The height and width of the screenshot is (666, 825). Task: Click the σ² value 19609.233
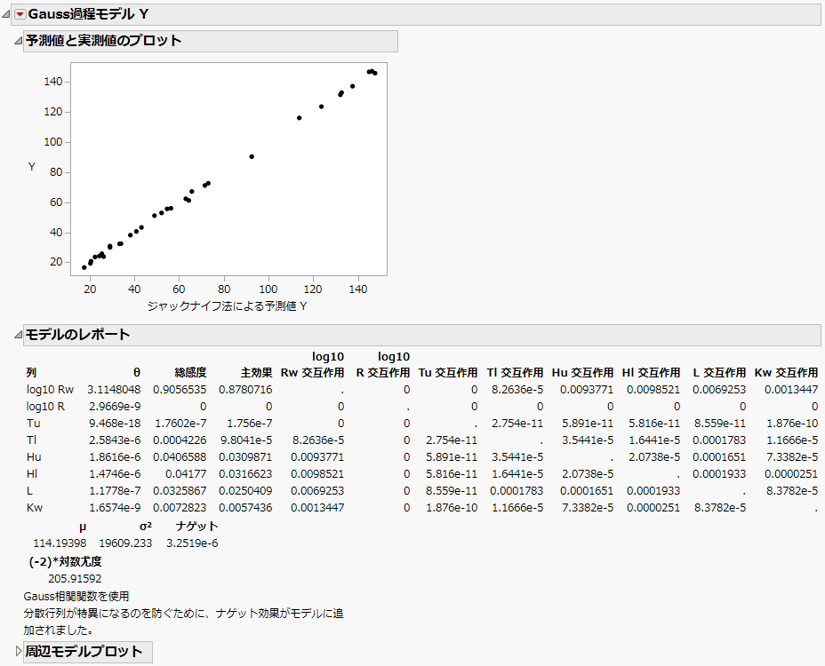click(125, 543)
